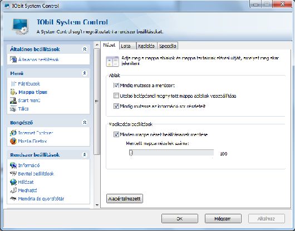Collapse the Menü section

tap(85, 73)
